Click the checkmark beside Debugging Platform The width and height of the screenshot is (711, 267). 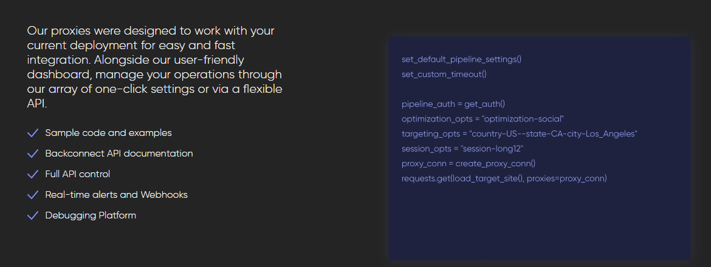coord(33,215)
